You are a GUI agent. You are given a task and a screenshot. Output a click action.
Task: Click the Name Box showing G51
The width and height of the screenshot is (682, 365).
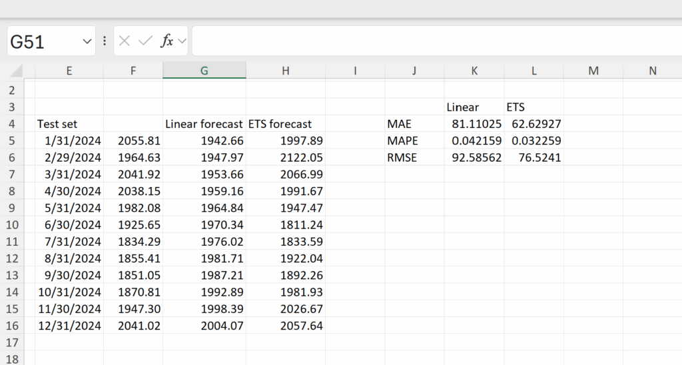tap(51, 41)
